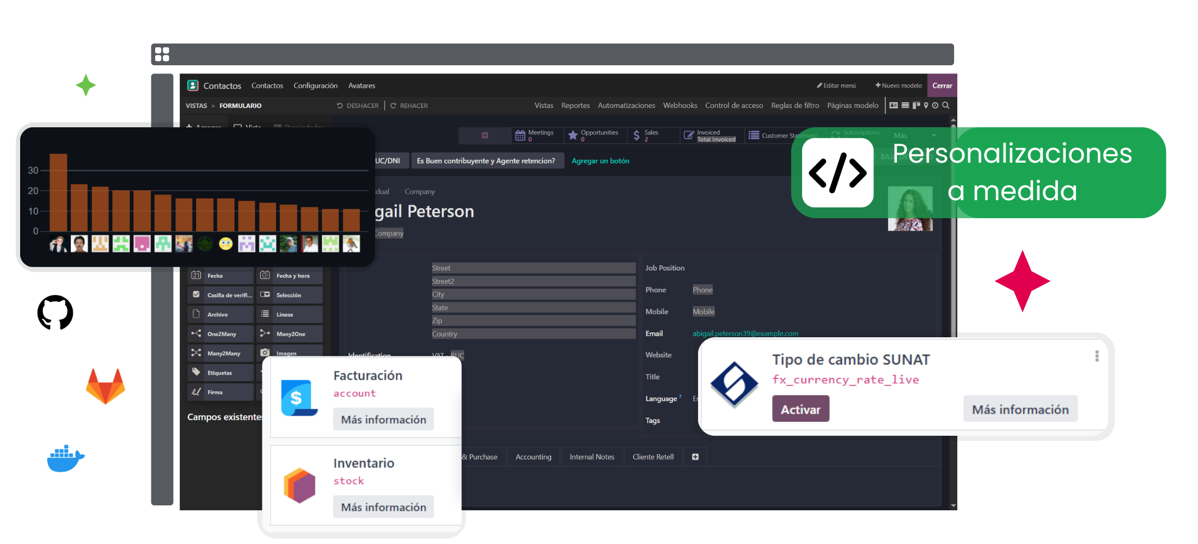Screen dimensions: 1198x544
Task: Select the kanban columns view icon
Action: [916, 106]
